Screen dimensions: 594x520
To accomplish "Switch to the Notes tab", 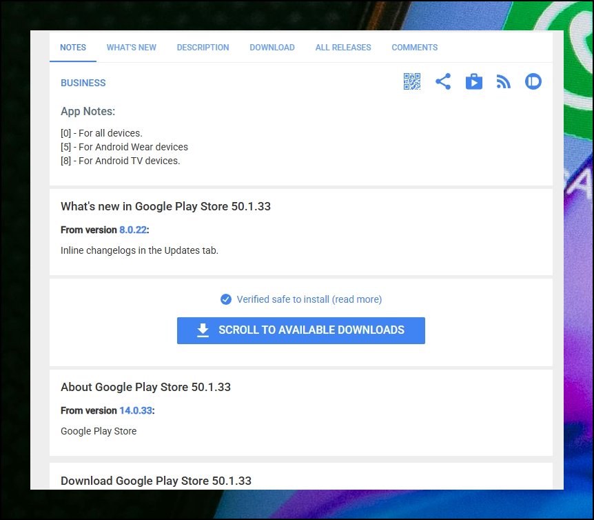I will coord(73,48).
